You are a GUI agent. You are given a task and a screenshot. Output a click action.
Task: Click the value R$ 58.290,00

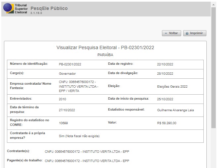coord(167,123)
